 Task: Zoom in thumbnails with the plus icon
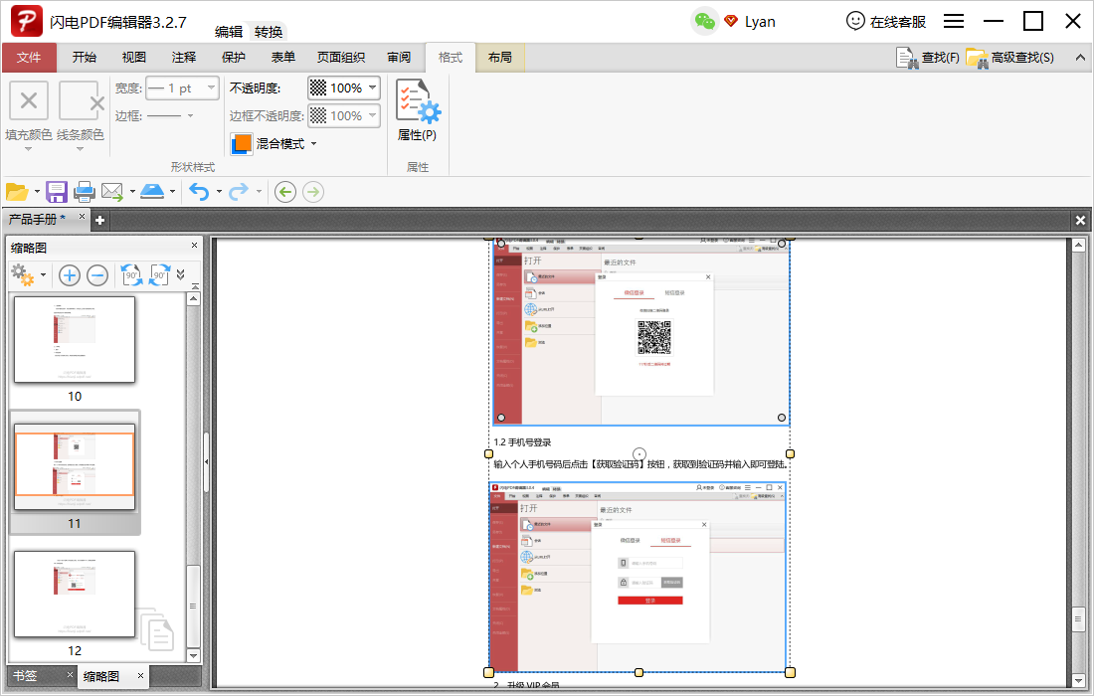[69, 275]
